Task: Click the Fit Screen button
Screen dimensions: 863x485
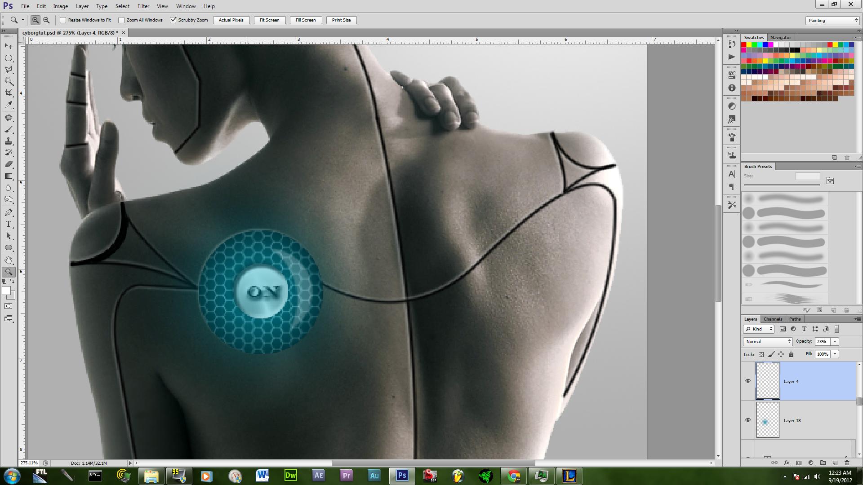Action: pos(269,20)
